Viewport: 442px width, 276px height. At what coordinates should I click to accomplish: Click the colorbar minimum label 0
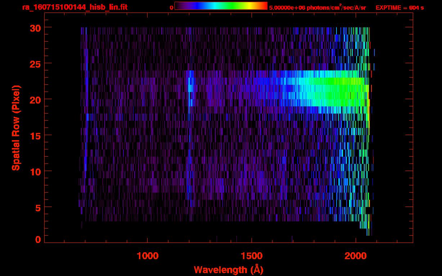point(171,8)
